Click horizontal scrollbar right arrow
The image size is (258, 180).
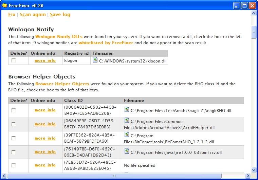(x=248, y=176)
